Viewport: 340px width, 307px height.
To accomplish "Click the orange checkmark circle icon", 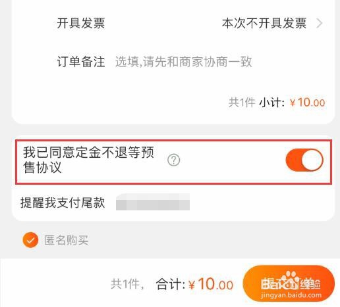I will 30,240.
